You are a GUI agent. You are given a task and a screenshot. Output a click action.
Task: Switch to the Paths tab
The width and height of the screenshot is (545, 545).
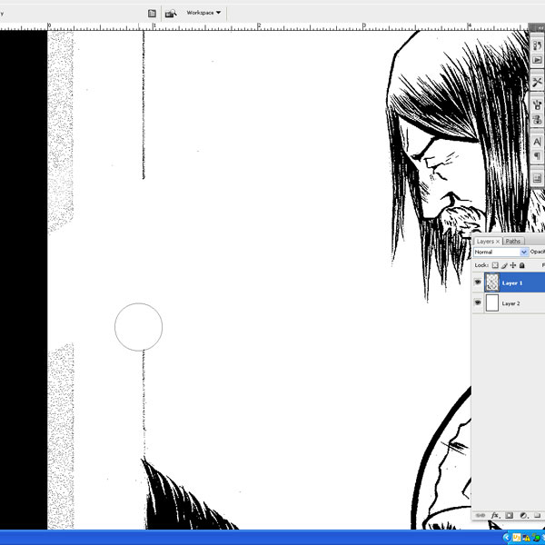click(x=513, y=241)
